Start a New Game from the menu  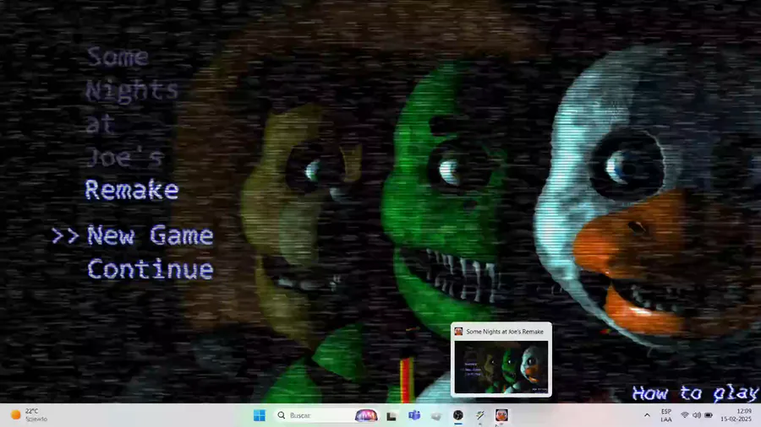pyautogui.click(x=150, y=235)
